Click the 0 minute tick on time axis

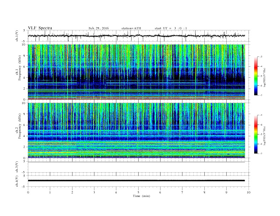pyautogui.click(x=28, y=192)
